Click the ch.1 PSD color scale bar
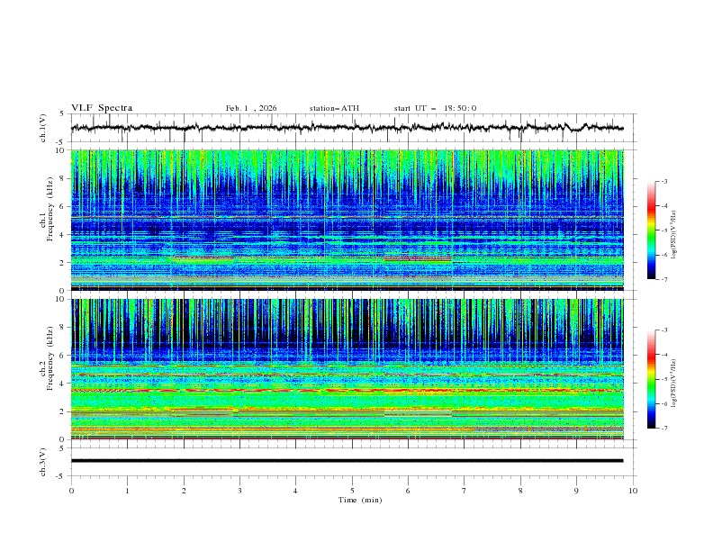 pos(651,230)
